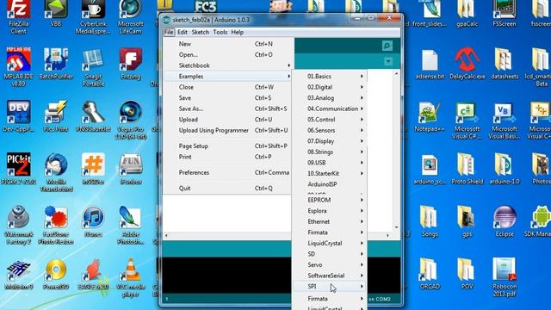Open the Proto Shield folder
This screenshot has width=551, height=310.
click(x=467, y=169)
